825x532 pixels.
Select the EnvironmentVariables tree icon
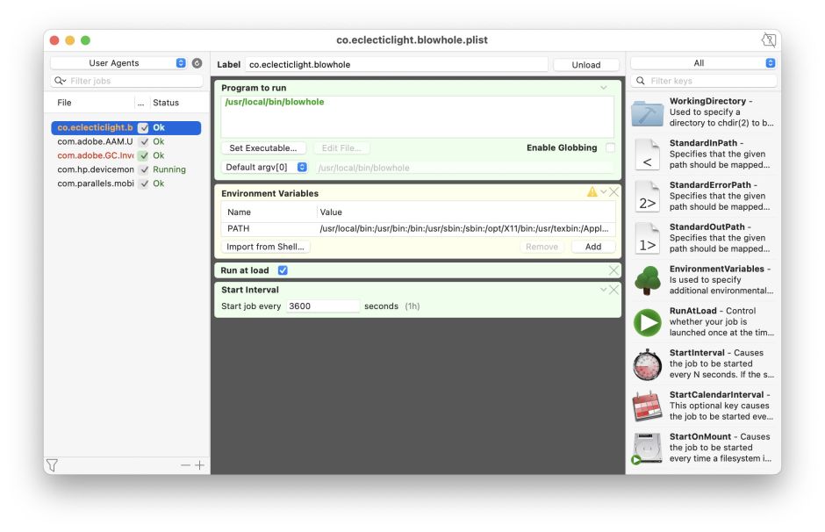point(647,280)
